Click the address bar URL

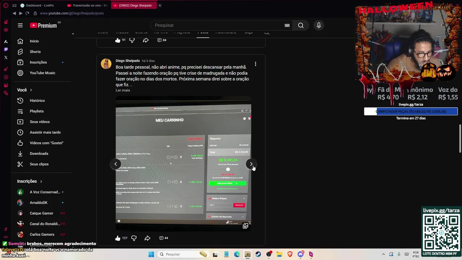point(72,13)
